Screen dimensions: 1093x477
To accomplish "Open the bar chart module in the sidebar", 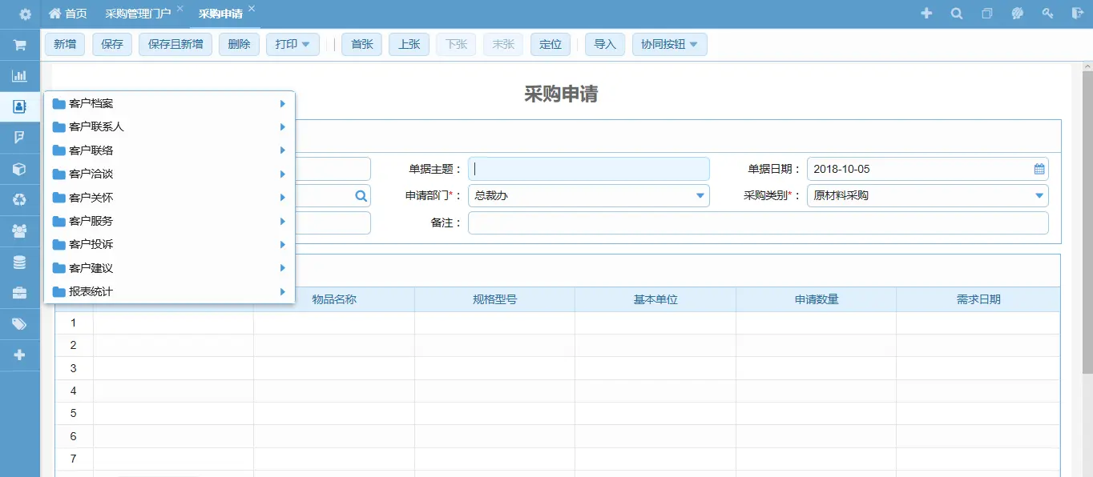I will coord(19,76).
